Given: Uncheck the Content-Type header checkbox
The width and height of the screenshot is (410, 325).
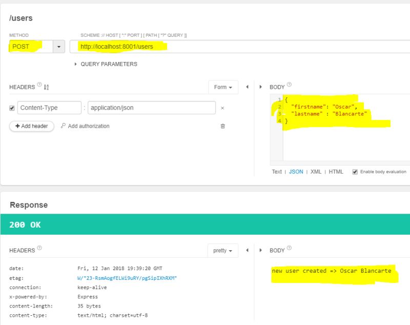Looking at the screenshot, I should (x=12, y=107).
